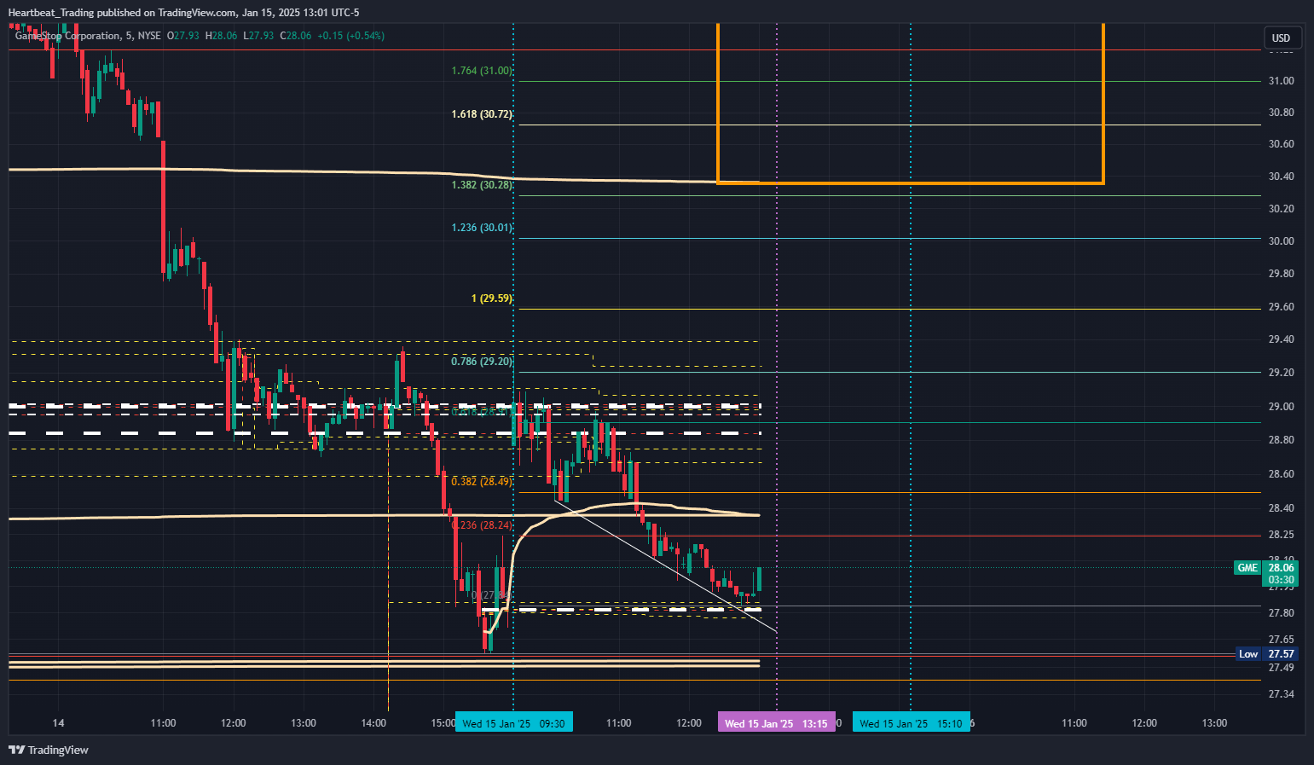Click the 28.80 price axis label

[x=1281, y=440]
